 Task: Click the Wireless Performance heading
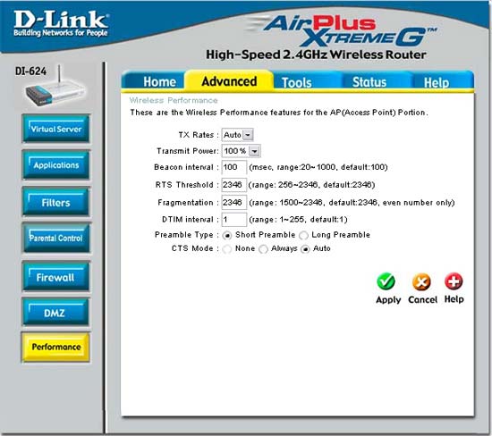point(174,100)
